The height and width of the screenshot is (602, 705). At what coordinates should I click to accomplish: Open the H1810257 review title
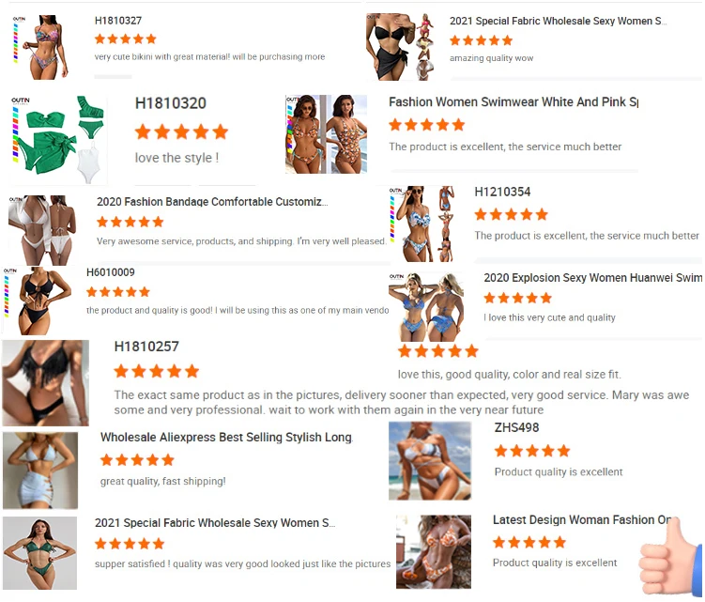(146, 347)
